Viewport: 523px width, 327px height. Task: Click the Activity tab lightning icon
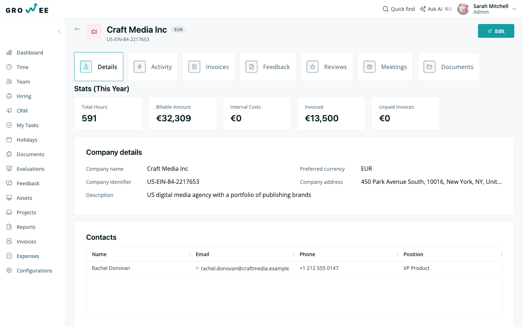pos(139,66)
